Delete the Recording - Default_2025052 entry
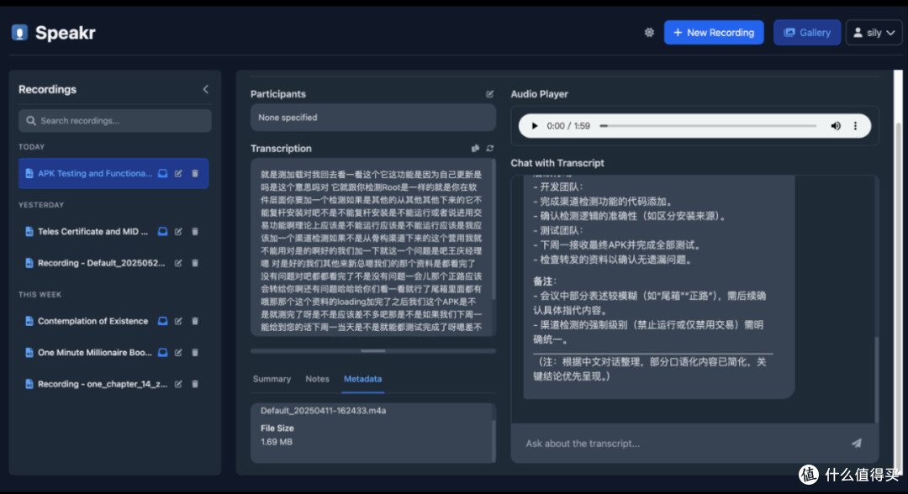The width and height of the screenshot is (908, 494). coord(195,263)
